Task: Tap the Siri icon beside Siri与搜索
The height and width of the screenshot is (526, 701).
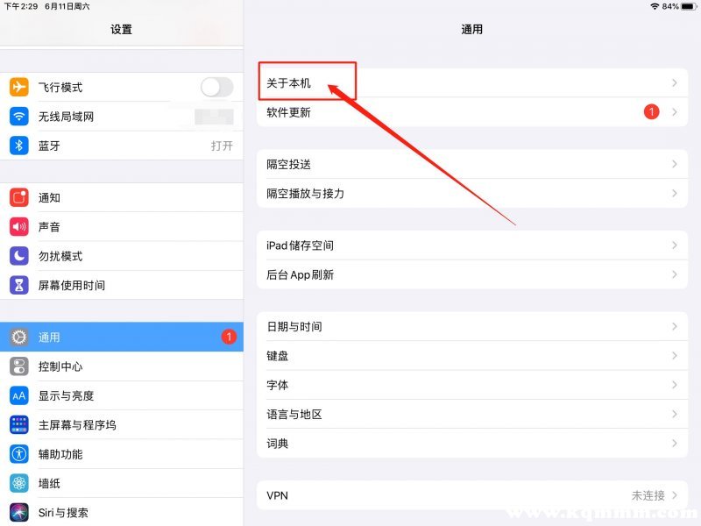Action: 18,513
